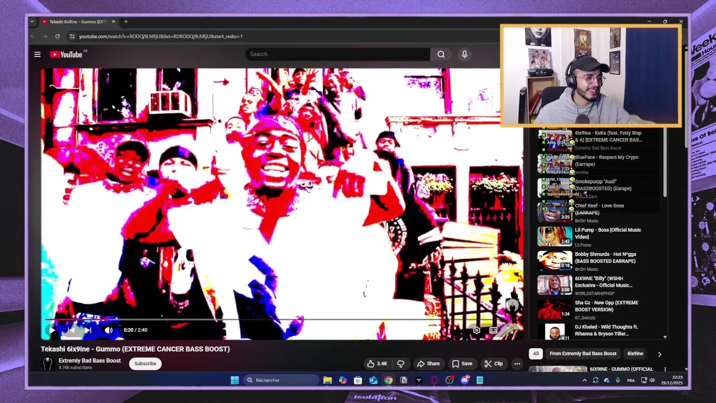Focus the YouTube Search field
The height and width of the screenshot is (403, 716).
pos(337,54)
